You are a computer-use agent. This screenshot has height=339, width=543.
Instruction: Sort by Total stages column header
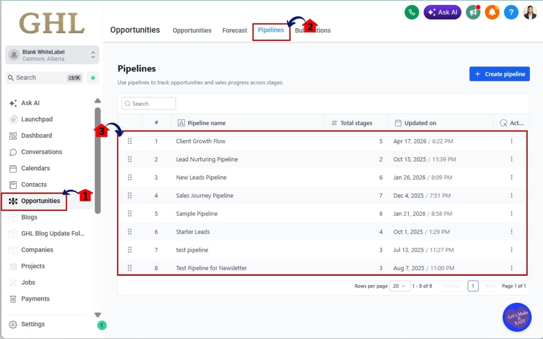tap(356, 123)
